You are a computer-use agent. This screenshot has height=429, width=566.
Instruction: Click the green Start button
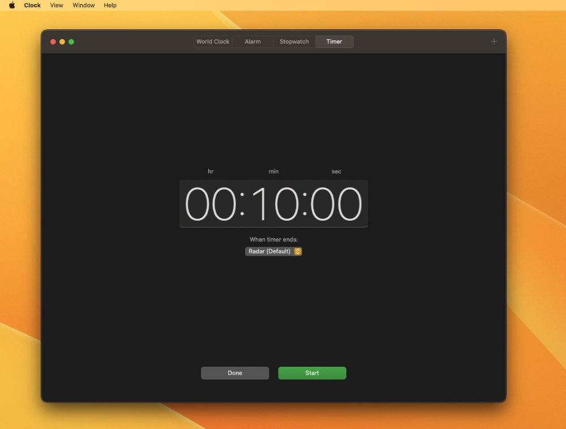point(312,373)
